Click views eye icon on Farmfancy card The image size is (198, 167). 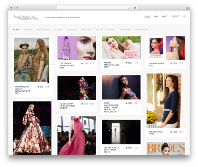tap(38, 87)
